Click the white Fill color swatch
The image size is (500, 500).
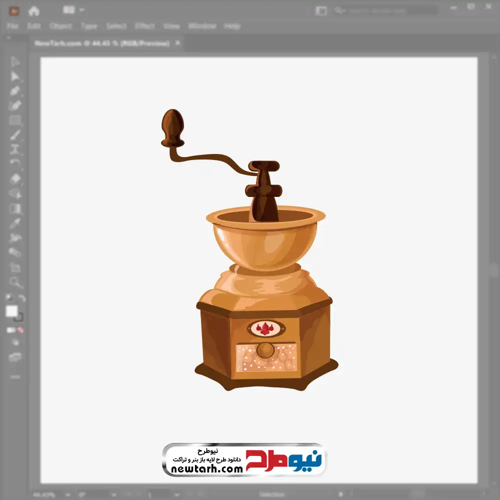(x=11, y=311)
